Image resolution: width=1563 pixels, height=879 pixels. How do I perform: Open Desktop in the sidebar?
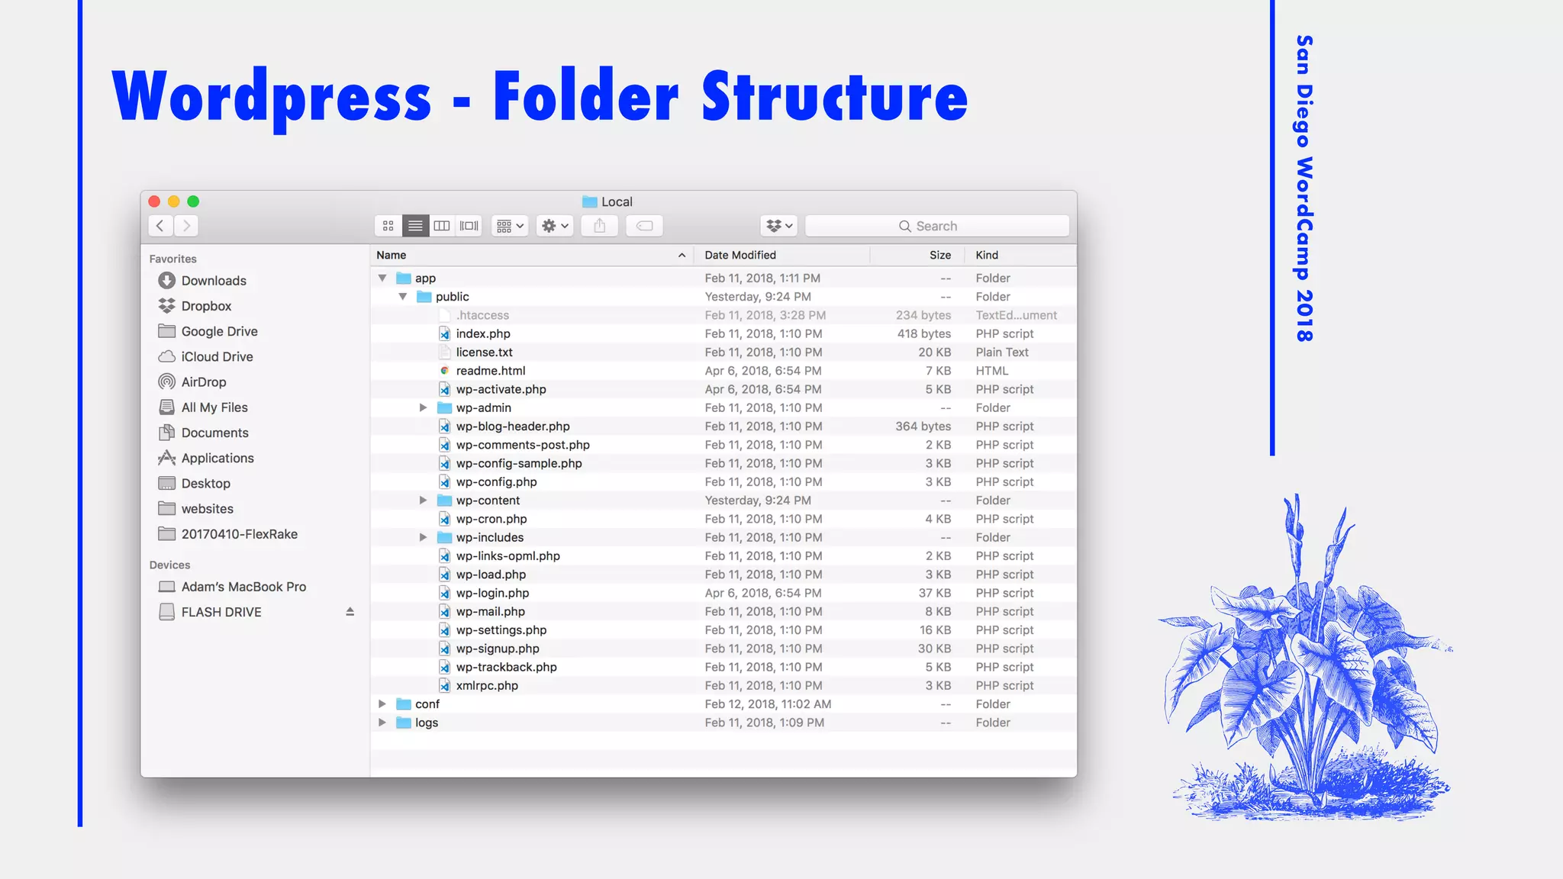(194, 483)
